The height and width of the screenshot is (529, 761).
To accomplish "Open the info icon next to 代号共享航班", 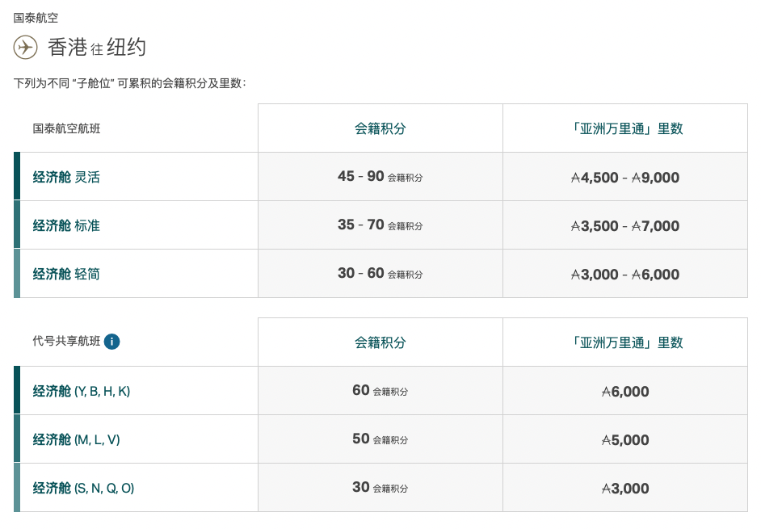I will (x=111, y=342).
